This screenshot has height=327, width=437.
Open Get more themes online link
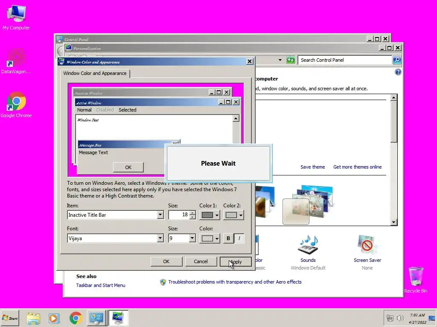point(357,167)
